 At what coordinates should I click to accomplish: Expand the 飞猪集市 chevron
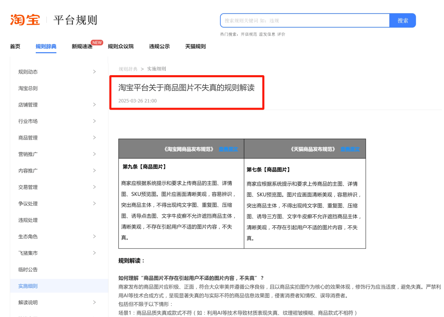click(94, 253)
